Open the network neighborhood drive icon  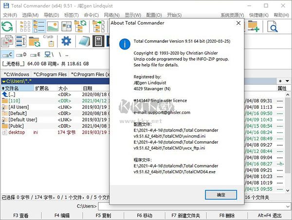[x=49, y=54]
